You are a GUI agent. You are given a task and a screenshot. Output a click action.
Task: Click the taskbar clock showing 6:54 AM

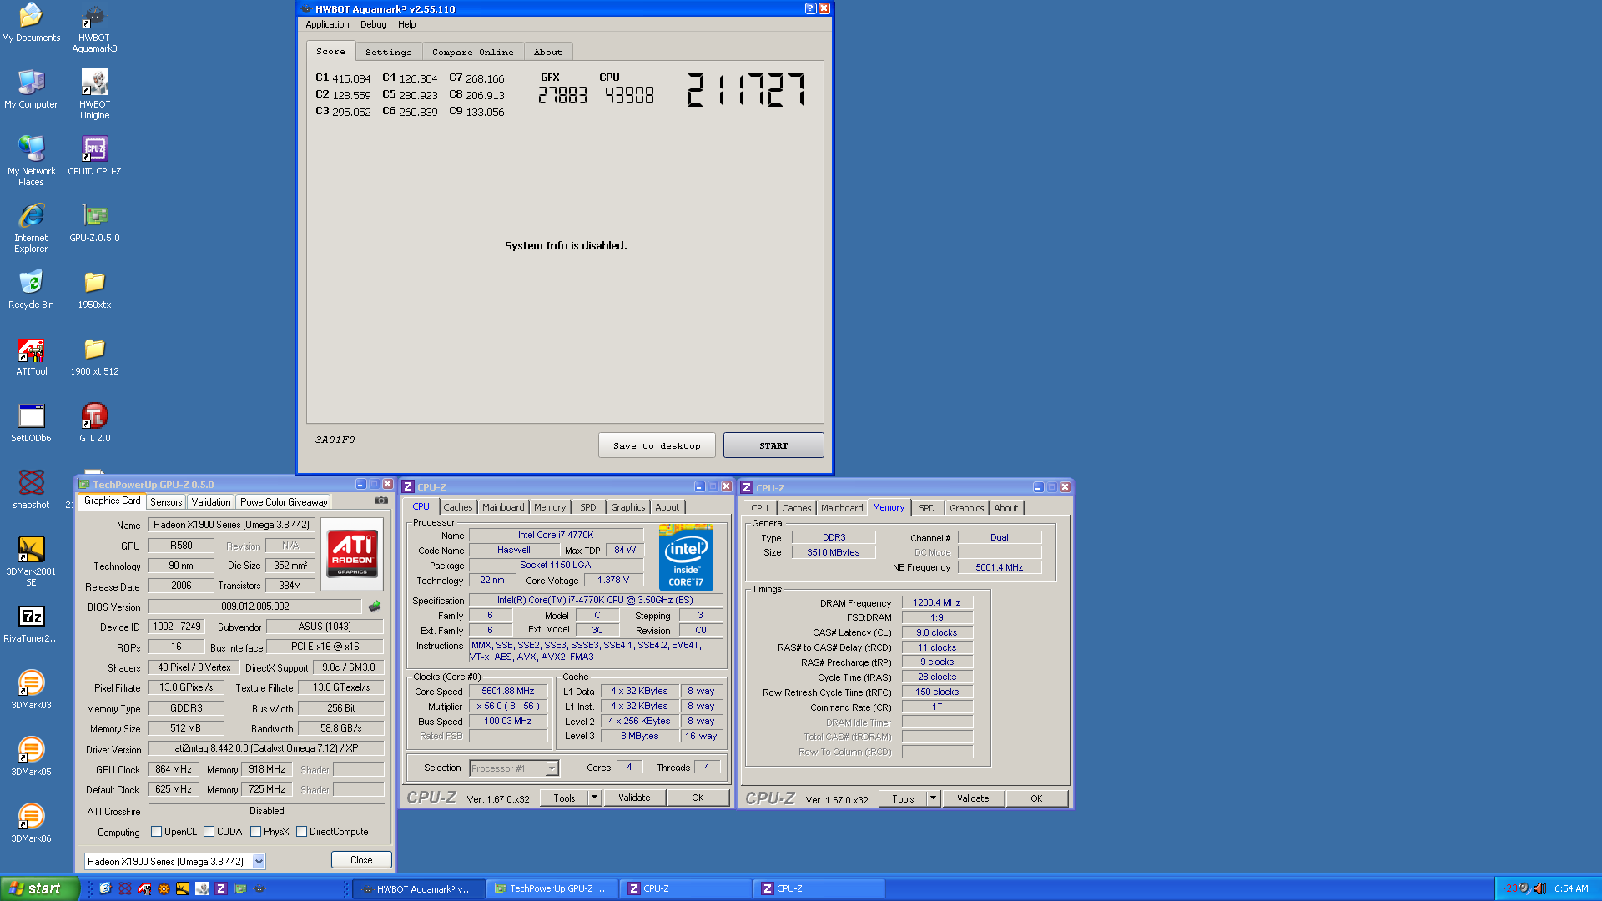click(x=1571, y=889)
